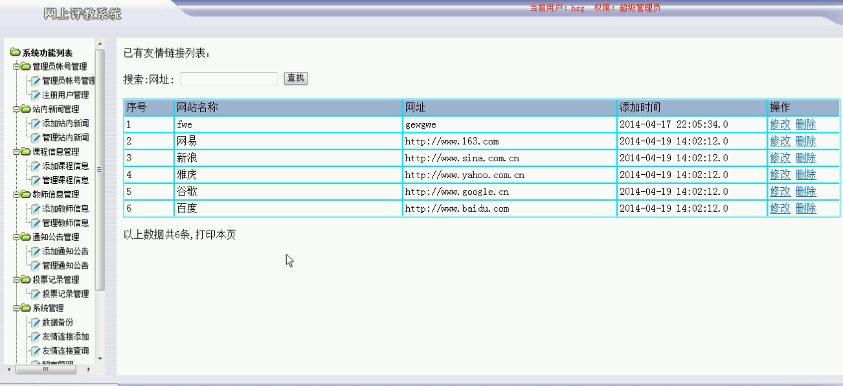Focus the 网址 search input field
The height and width of the screenshot is (386, 843).
(x=229, y=79)
